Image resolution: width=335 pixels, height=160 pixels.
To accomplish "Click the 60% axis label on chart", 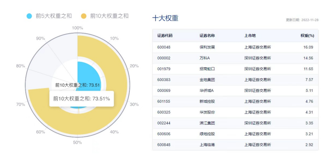I will [x=41, y=132].
